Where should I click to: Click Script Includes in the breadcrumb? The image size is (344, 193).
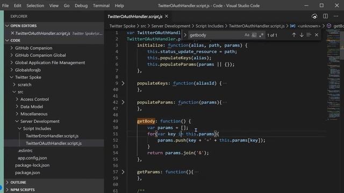210,26
